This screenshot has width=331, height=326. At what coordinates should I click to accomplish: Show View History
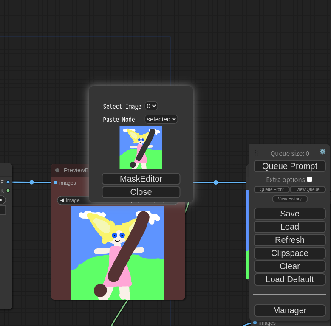click(290, 199)
